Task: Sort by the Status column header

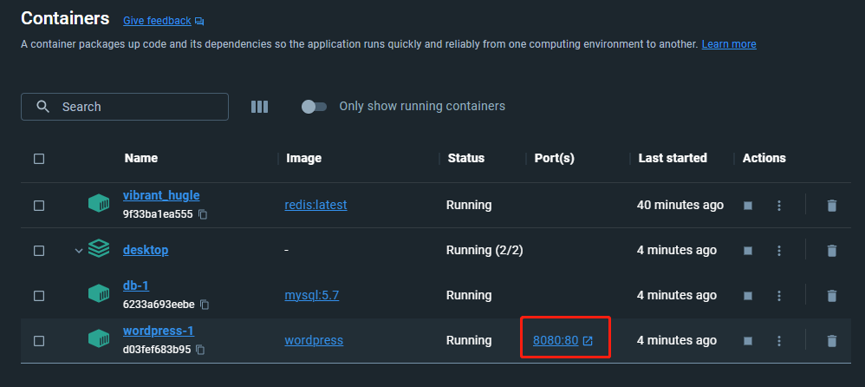Action: pos(466,158)
